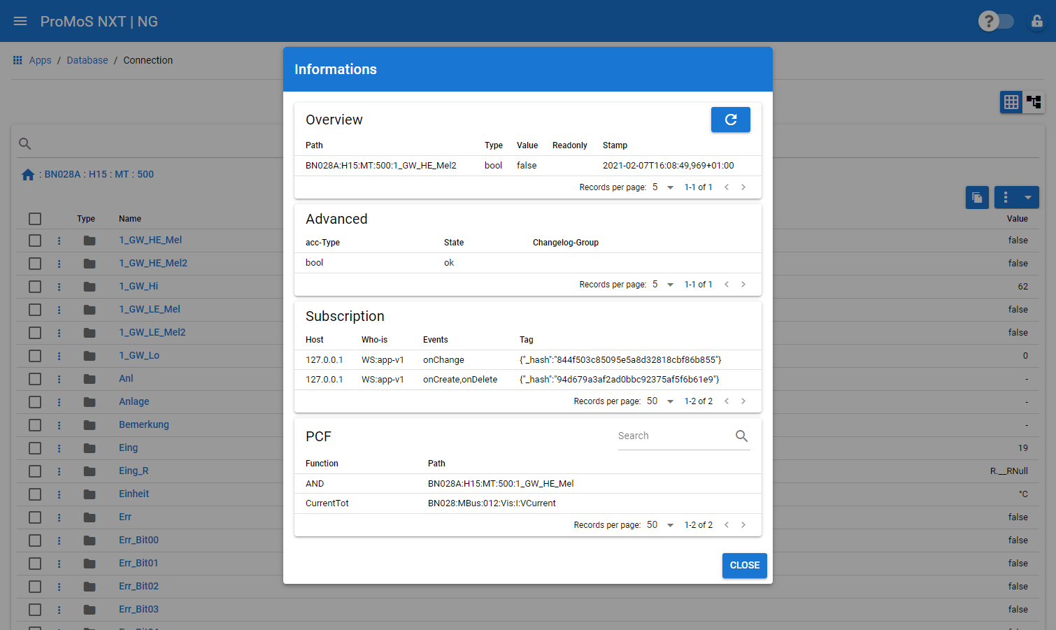Toggle the help mode switch

click(996, 21)
